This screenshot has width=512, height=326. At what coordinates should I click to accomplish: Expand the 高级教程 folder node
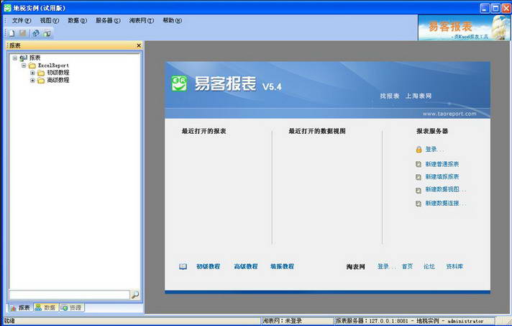point(32,81)
